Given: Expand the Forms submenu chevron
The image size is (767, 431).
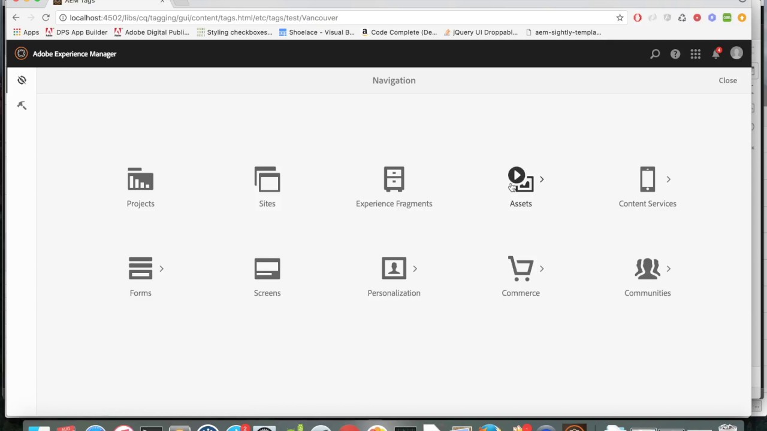Looking at the screenshot, I should [x=161, y=268].
